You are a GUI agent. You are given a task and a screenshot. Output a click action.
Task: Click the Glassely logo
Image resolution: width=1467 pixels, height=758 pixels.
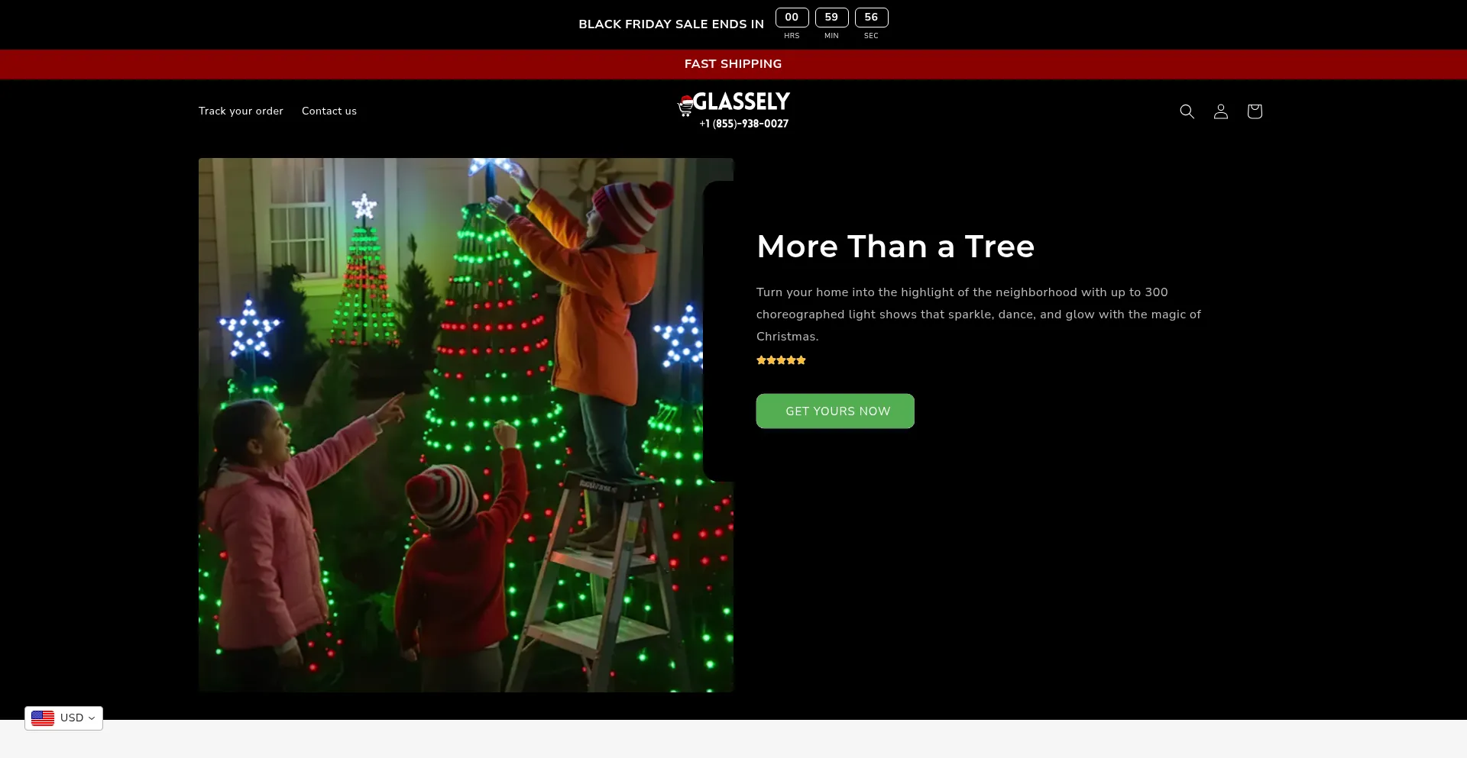[733, 111]
